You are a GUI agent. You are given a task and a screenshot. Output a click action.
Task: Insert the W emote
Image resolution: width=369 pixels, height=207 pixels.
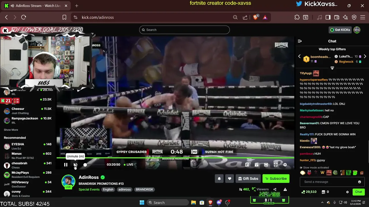[x=322, y=173]
